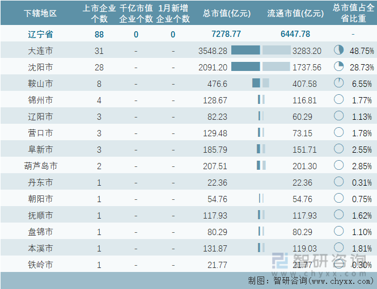Select the 上市企业个数 column header
The image size is (377, 289).
(99, 13)
